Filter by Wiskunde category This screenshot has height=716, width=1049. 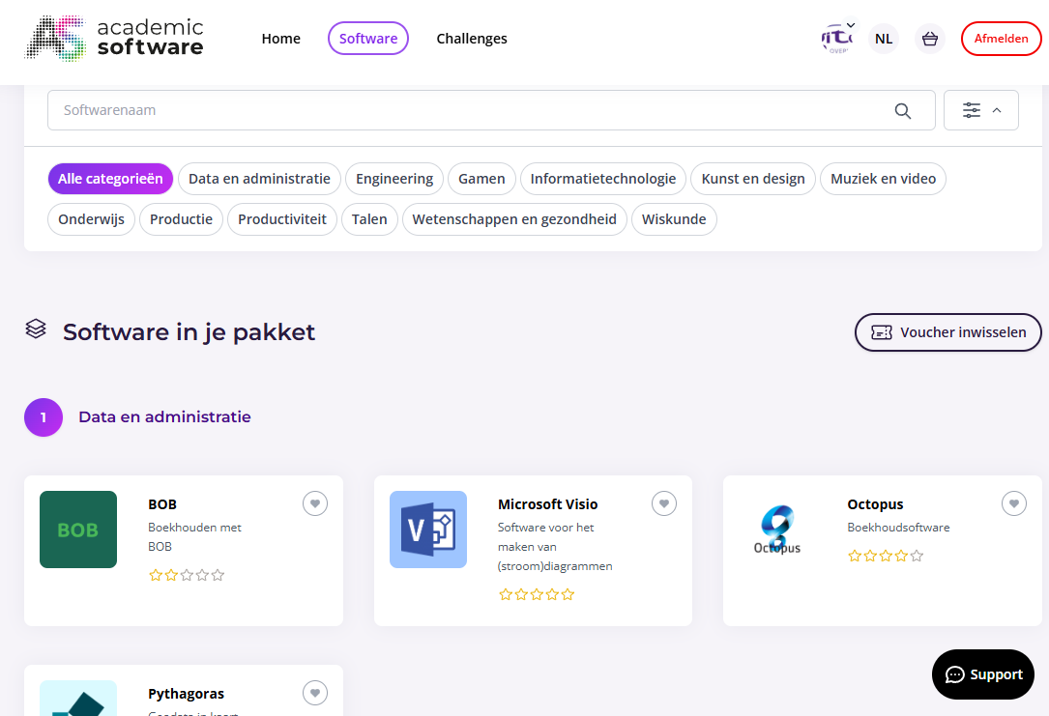(x=674, y=219)
